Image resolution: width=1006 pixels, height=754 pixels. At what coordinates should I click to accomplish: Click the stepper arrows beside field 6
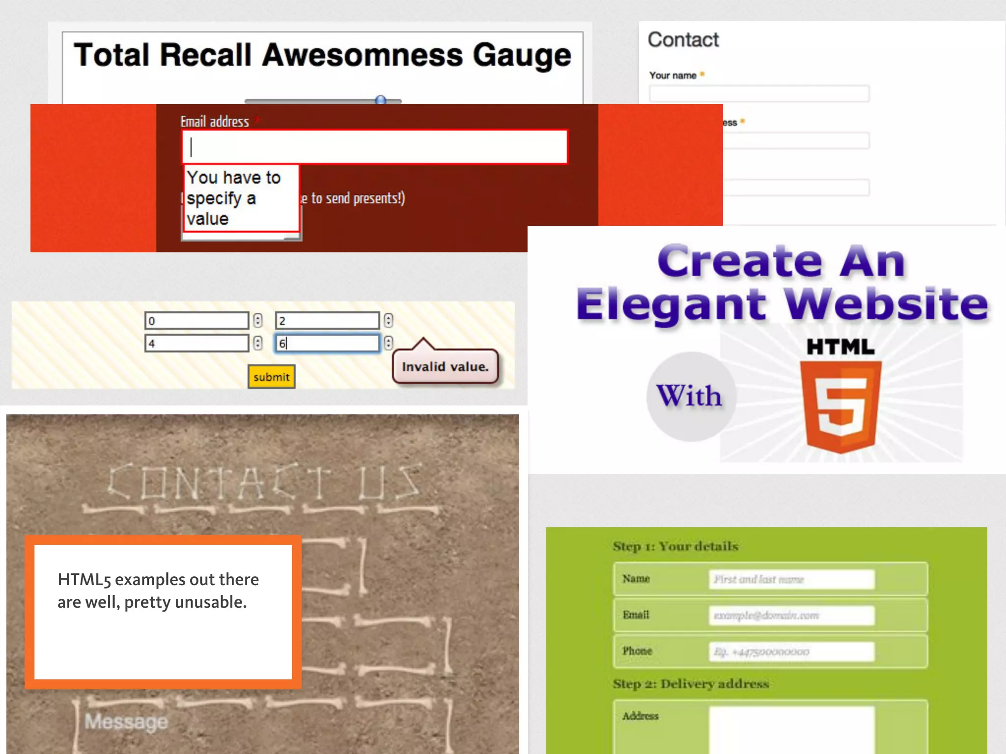(x=389, y=343)
